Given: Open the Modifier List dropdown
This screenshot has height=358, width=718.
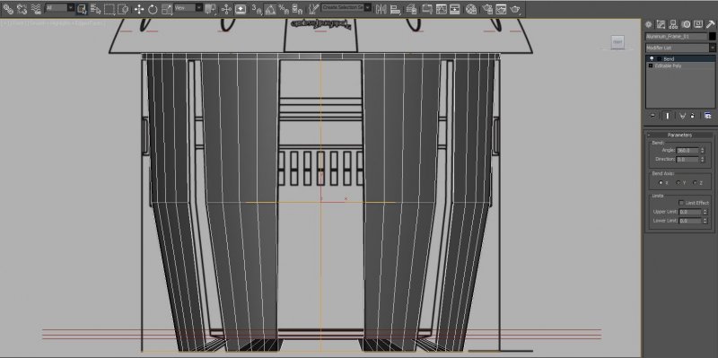Looking at the screenshot, I should tap(680, 48).
